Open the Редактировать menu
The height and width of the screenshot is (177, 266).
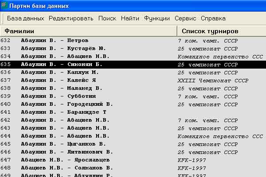[x=71, y=18]
